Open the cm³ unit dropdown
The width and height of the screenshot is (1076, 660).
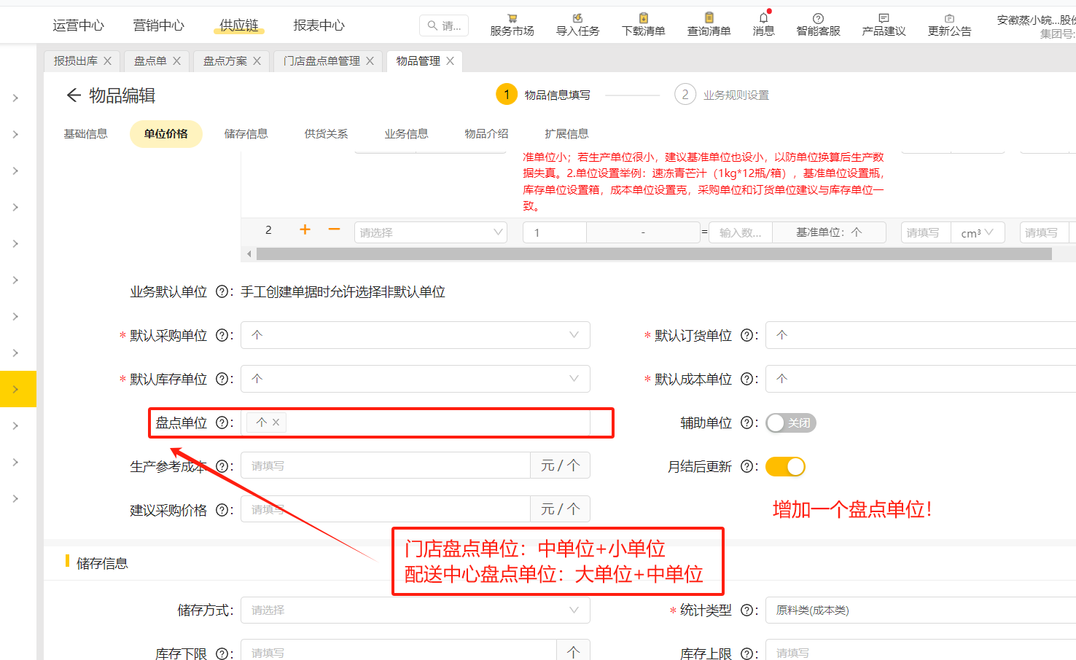pos(978,232)
